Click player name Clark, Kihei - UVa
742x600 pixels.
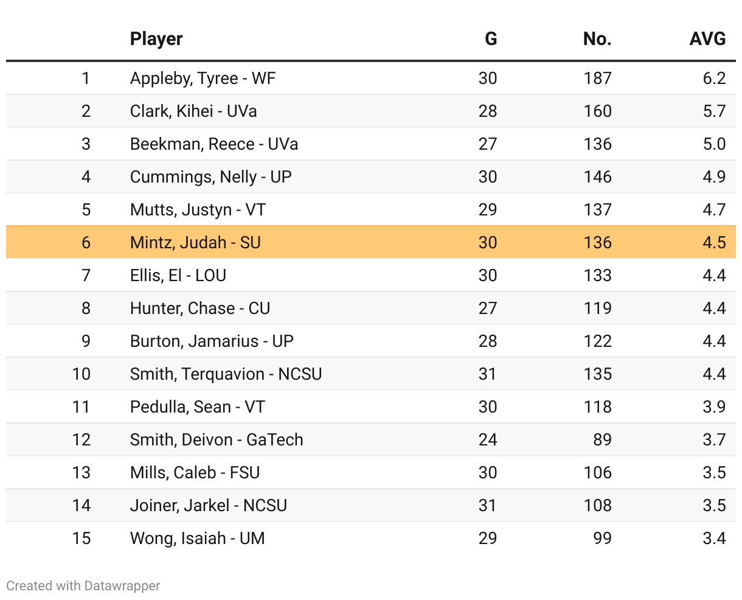[x=193, y=111]
